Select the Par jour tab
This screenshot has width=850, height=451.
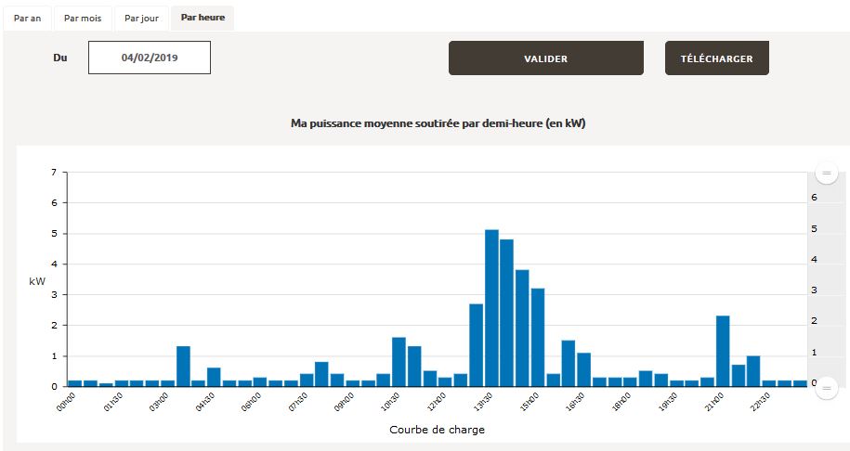(141, 19)
